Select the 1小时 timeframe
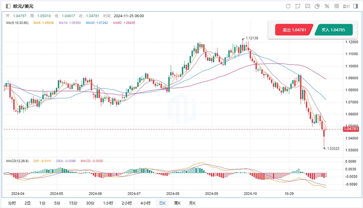Viewport: 363px width, 208px height. pos(108,203)
